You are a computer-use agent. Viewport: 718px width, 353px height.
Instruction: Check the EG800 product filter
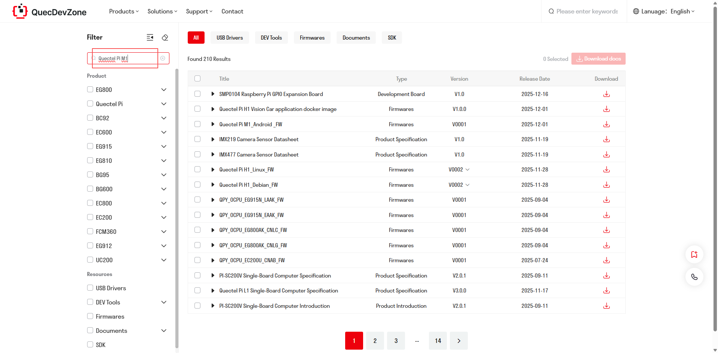tap(90, 90)
